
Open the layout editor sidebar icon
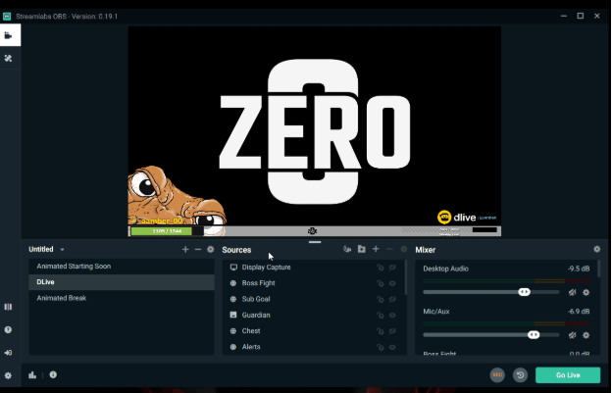tap(8, 307)
